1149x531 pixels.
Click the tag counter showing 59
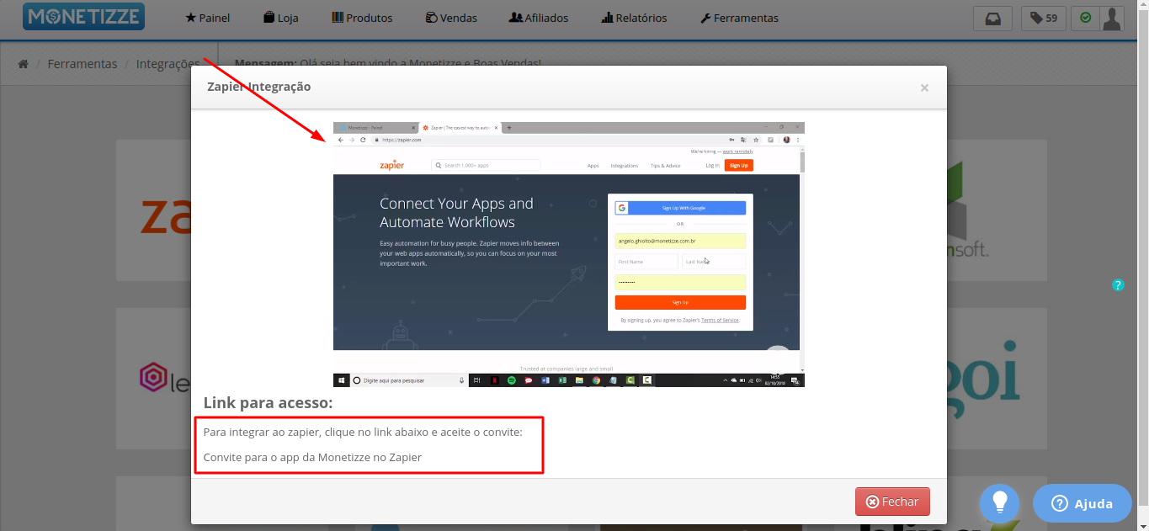click(1044, 19)
